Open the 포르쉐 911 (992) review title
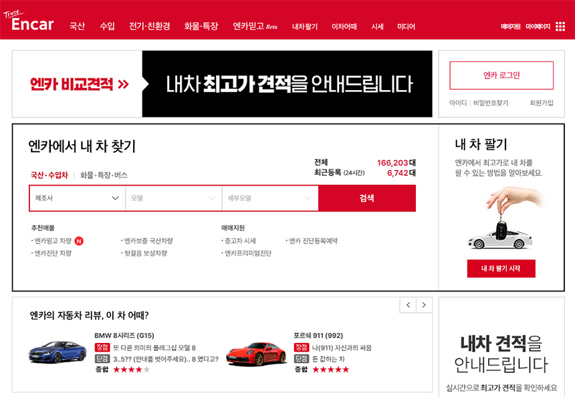 [x=318, y=336]
